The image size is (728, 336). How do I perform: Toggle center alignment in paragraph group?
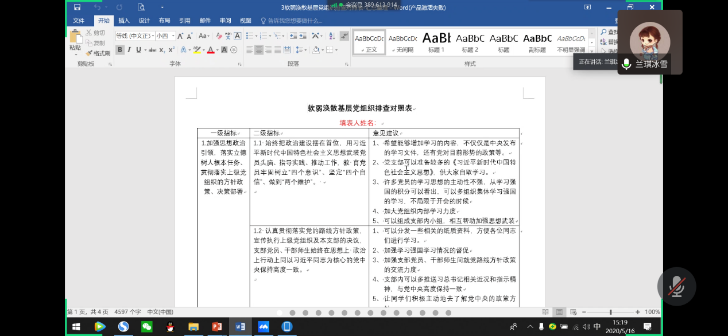click(259, 50)
